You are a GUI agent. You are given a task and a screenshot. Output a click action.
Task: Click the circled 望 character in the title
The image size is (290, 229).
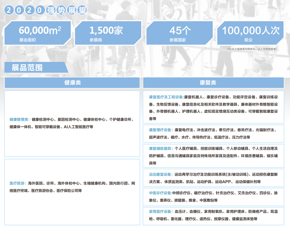tap(82, 10)
